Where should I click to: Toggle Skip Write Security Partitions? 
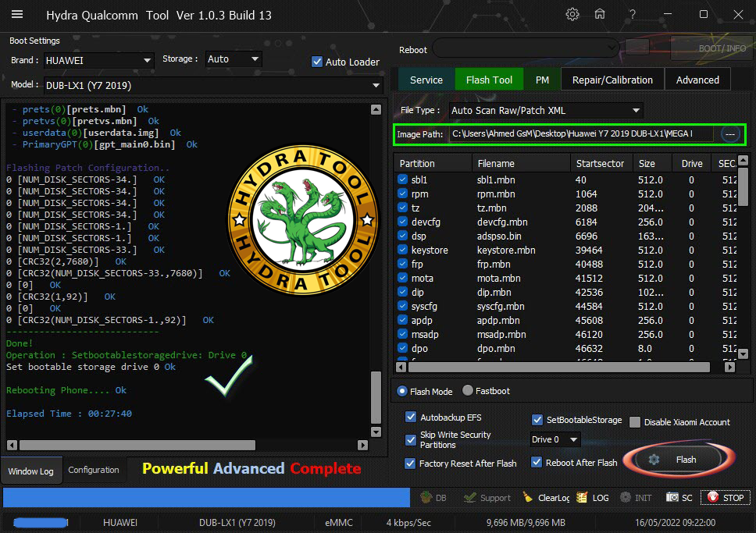[411, 439]
